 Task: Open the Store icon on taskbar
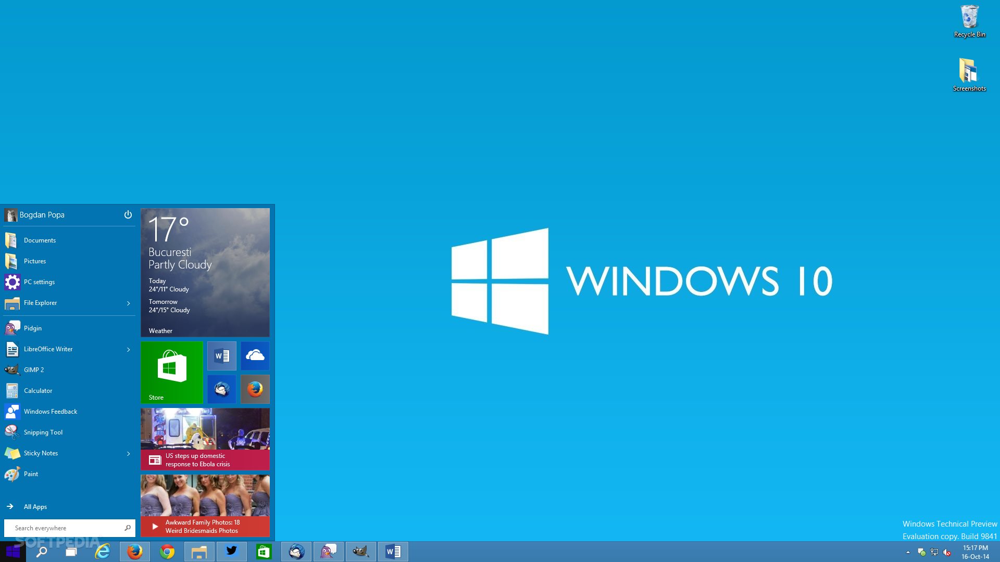264,552
